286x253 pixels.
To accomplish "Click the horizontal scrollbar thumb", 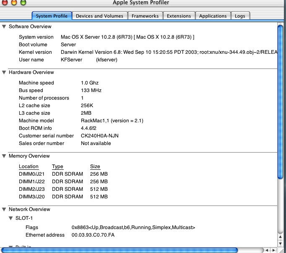I will coord(120,250).
